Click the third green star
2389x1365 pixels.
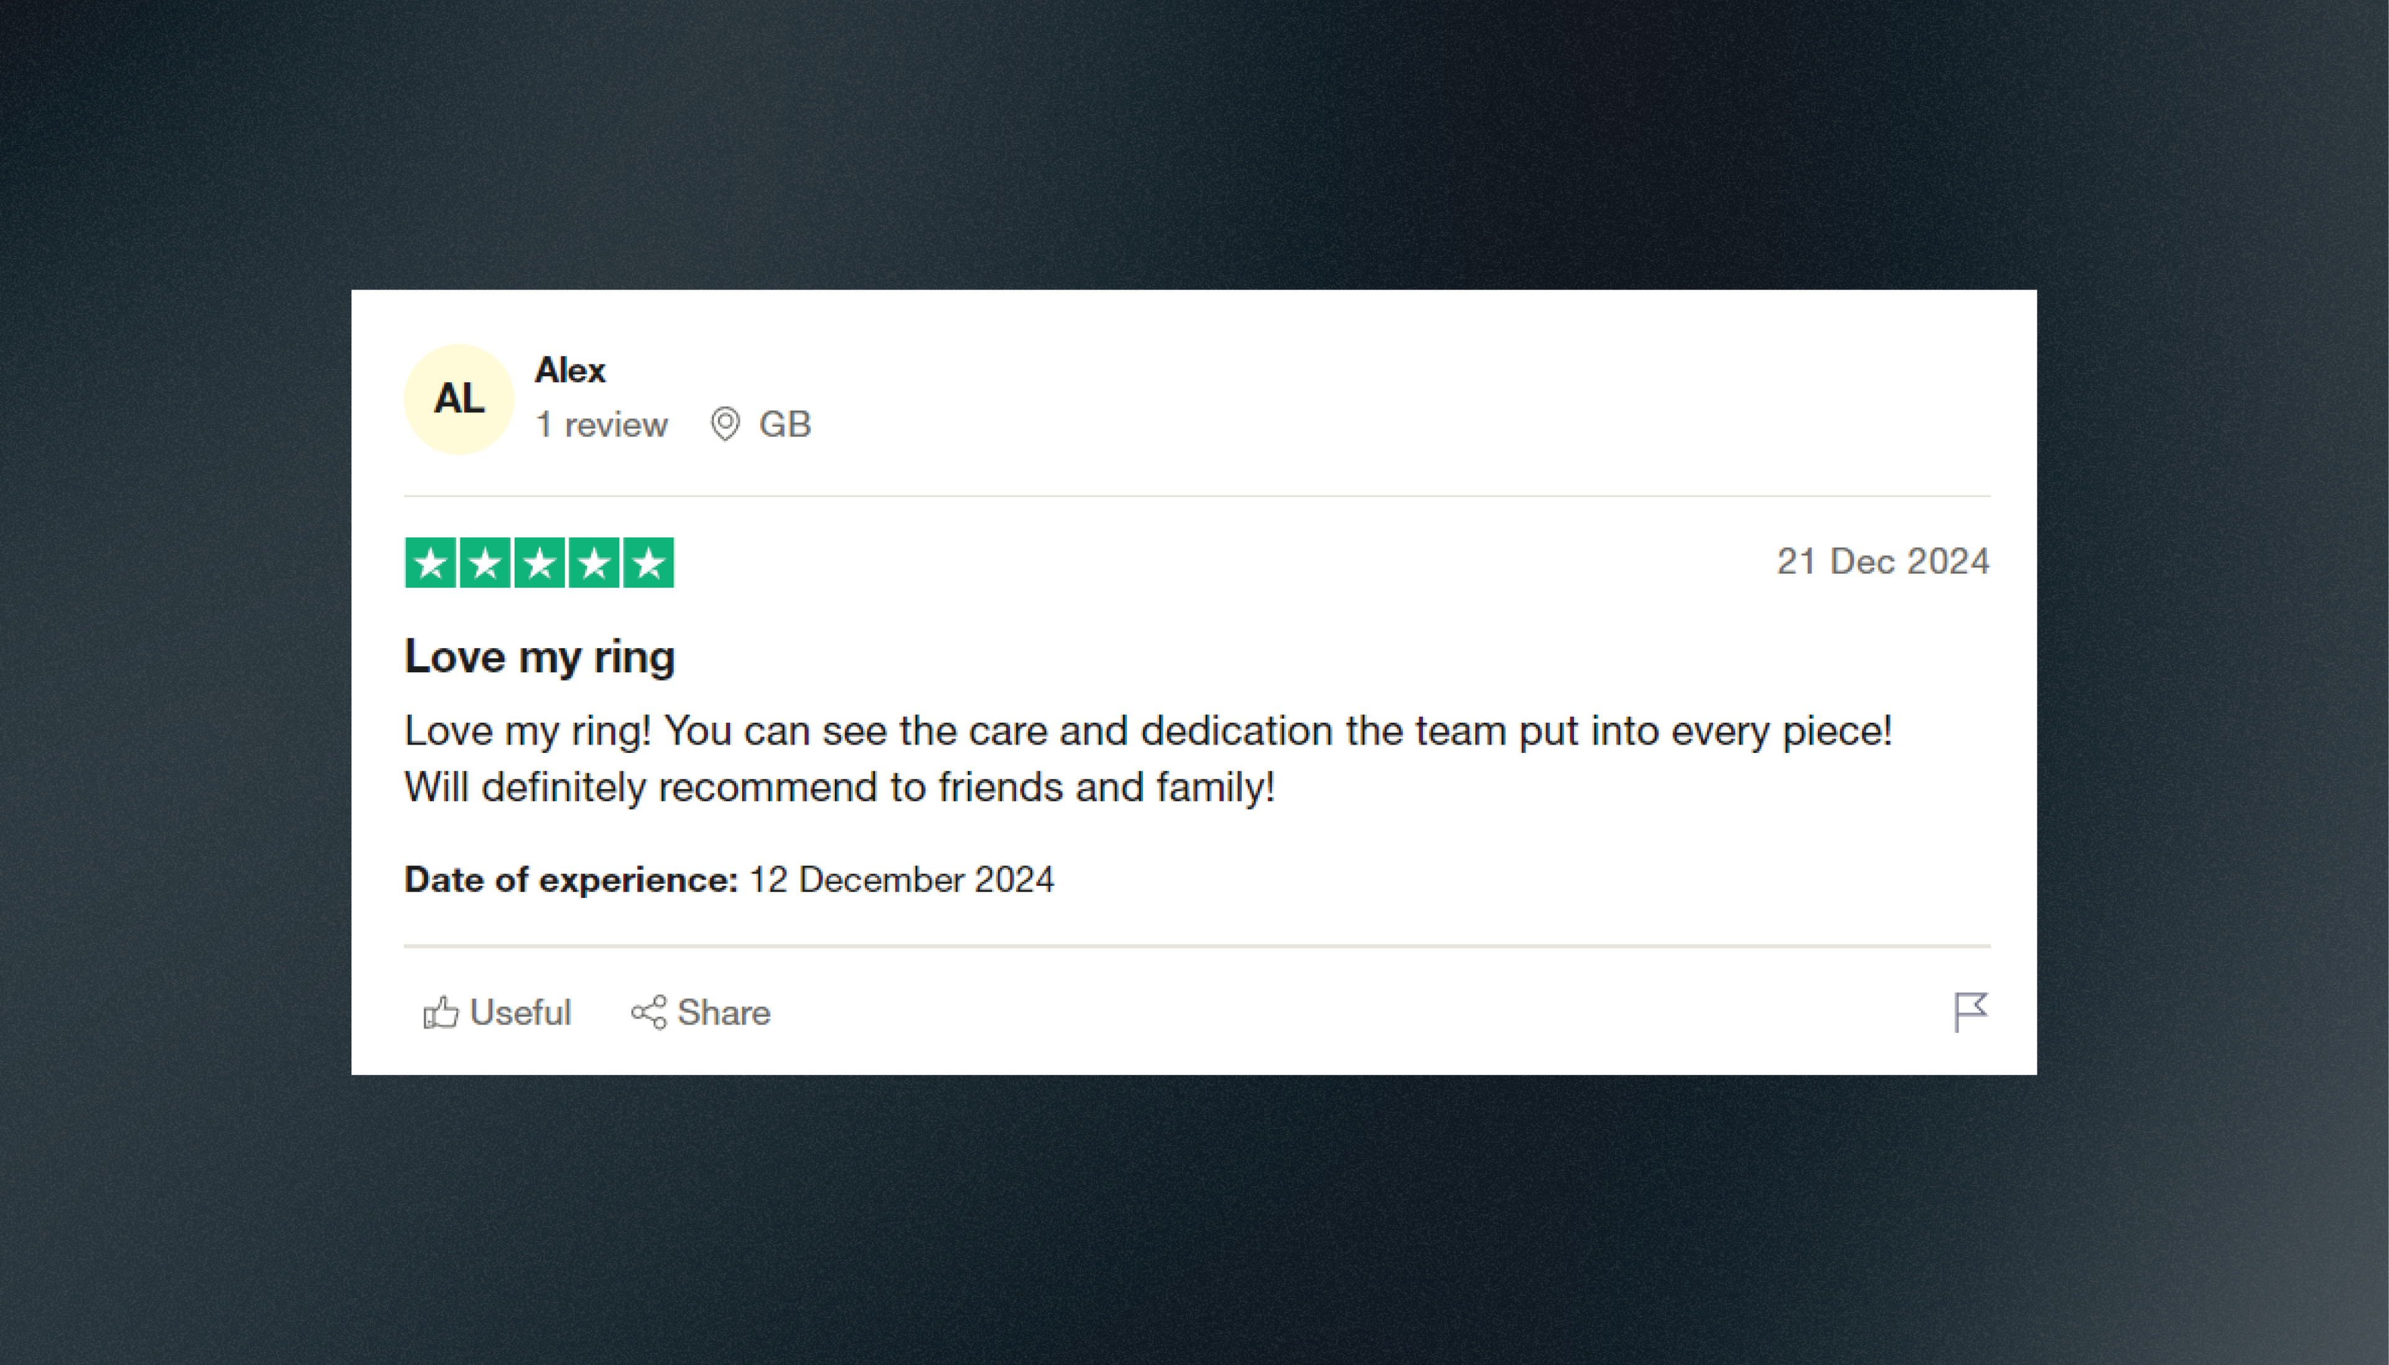(539, 562)
